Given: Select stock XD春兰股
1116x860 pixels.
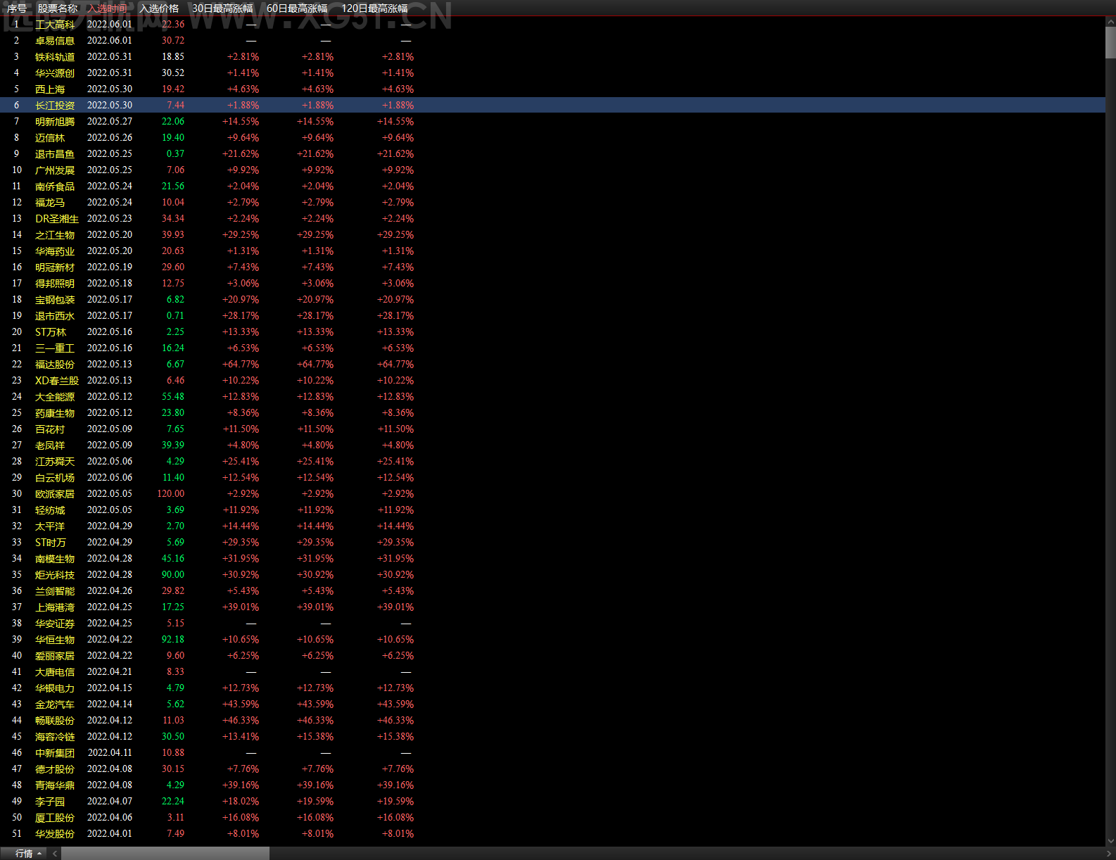Looking at the screenshot, I should [x=57, y=381].
